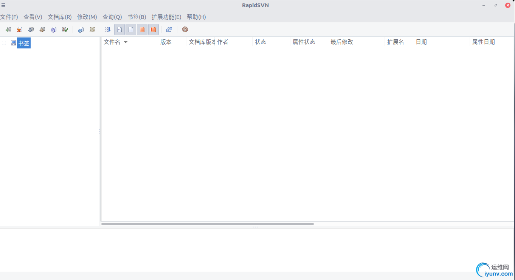Viewport: 515px width, 280px height.
Task: Sort by the 属性日期 column header
Action: click(x=492, y=42)
